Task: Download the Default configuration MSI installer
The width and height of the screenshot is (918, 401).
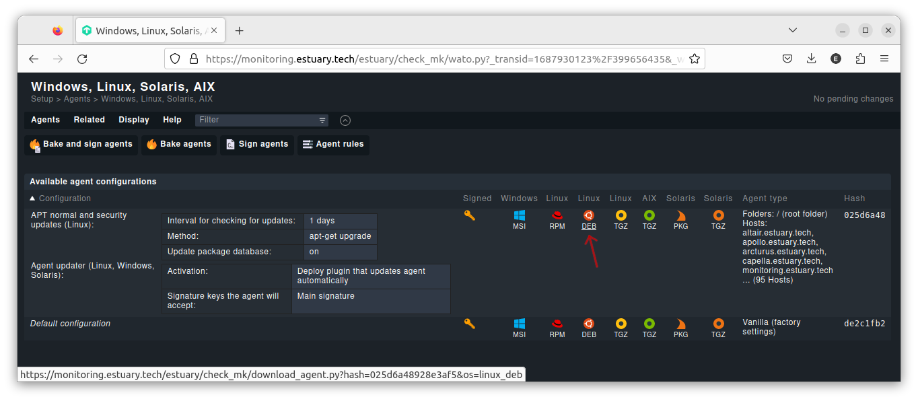Action: [519, 325]
